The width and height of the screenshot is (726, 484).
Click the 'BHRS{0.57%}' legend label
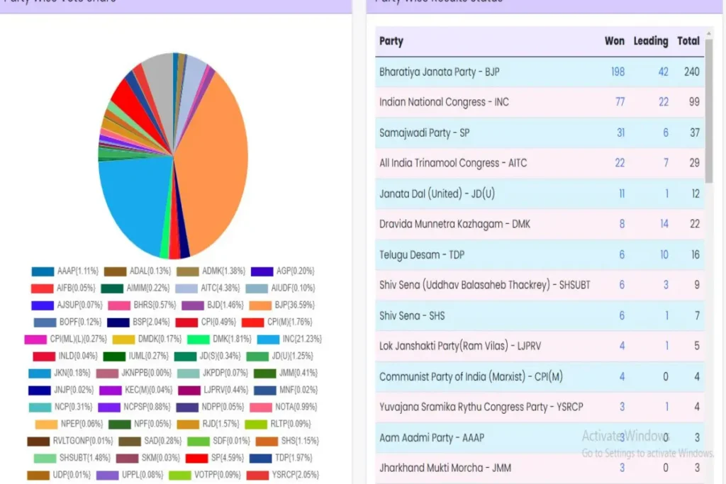pyautogui.click(x=155, y=305)
